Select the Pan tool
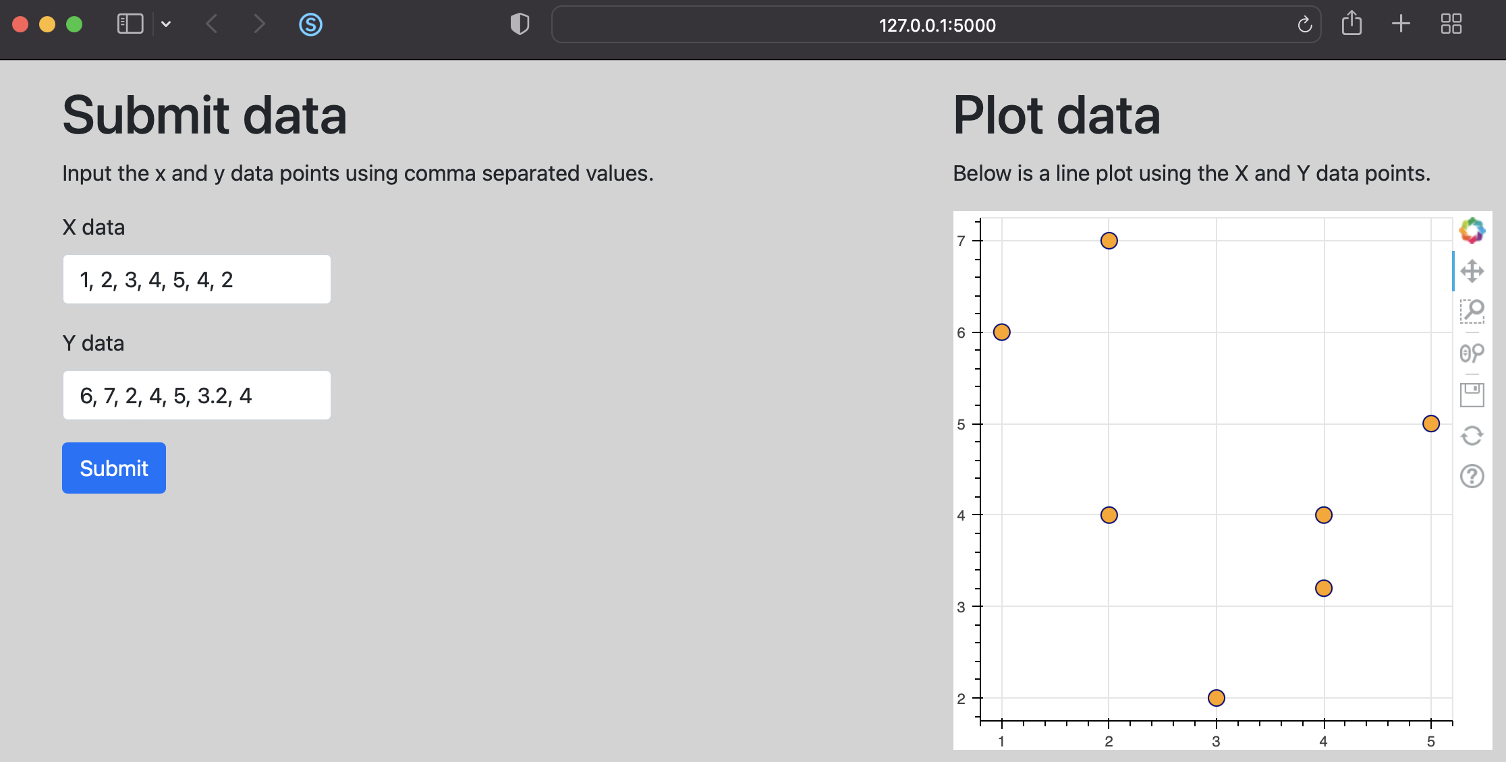The image size is (1506, 762). (x=1472, y=271)
